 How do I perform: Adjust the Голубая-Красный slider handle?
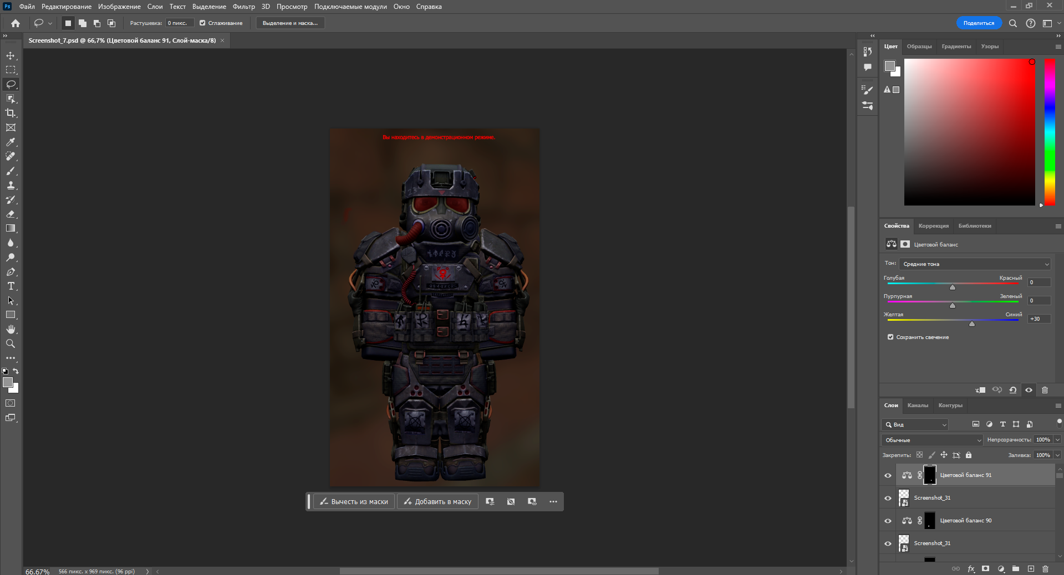(953, 287)
